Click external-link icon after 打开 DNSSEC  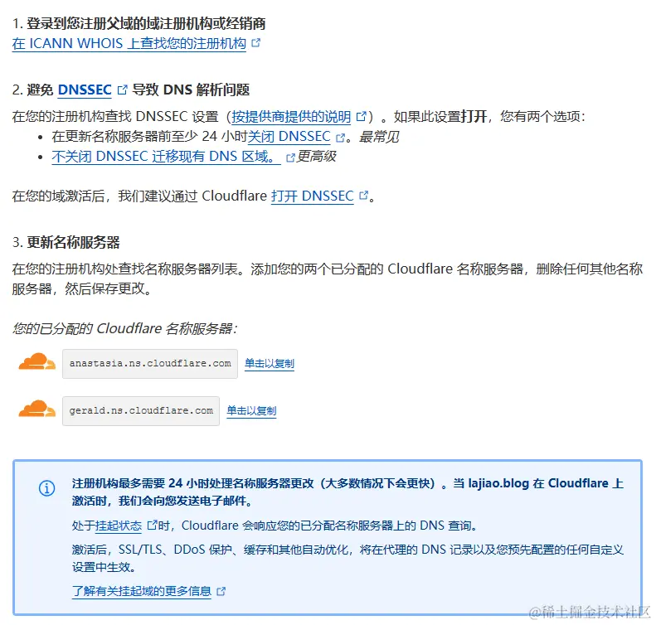click(363, 196)
